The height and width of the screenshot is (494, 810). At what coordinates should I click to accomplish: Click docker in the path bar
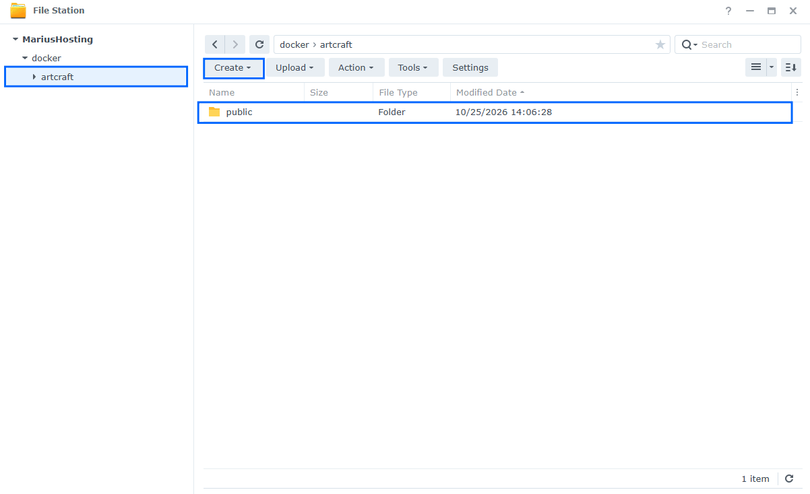294,44
